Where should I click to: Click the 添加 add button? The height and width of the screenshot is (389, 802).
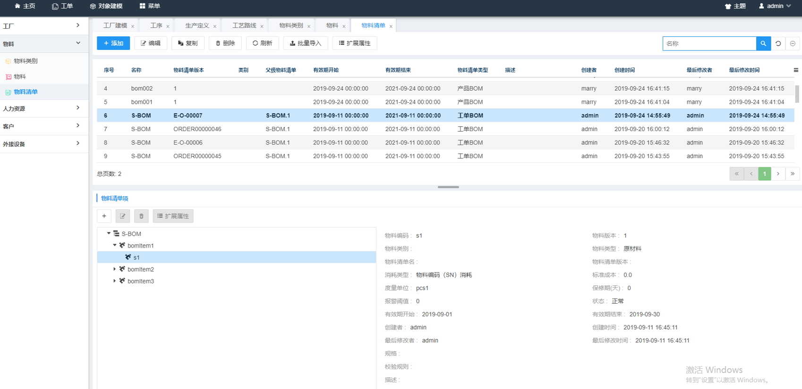[x=113, y=43]
